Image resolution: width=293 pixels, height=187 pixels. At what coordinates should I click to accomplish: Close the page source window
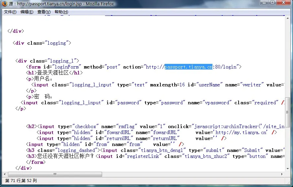pyautogui.click(x=284, y=3)
